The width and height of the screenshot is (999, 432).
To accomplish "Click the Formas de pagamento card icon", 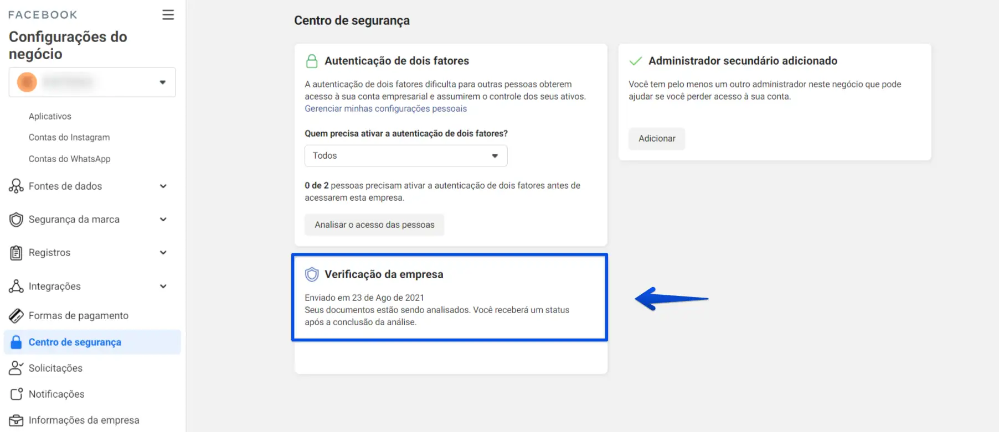I will 16,315.
